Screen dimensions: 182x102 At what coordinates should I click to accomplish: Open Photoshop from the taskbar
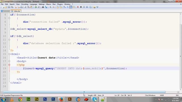(45, 99)
